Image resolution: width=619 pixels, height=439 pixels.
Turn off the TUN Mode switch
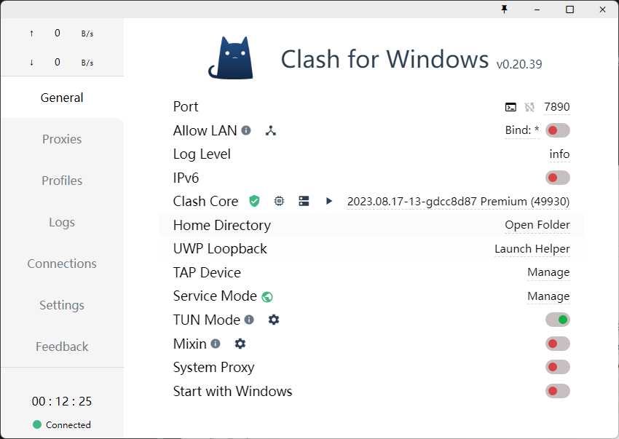coord(557,320)
